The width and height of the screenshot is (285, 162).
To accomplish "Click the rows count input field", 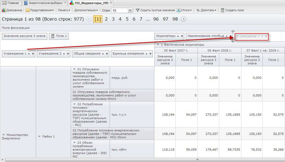I will tap(120, 11).
